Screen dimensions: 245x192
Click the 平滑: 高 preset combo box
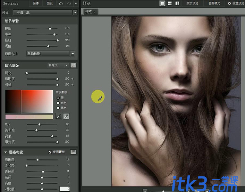[x=43, y=12]
